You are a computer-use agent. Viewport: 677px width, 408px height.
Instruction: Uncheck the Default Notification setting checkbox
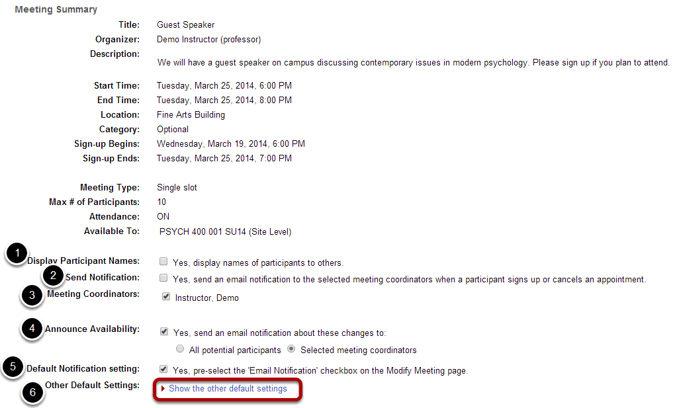163,369
